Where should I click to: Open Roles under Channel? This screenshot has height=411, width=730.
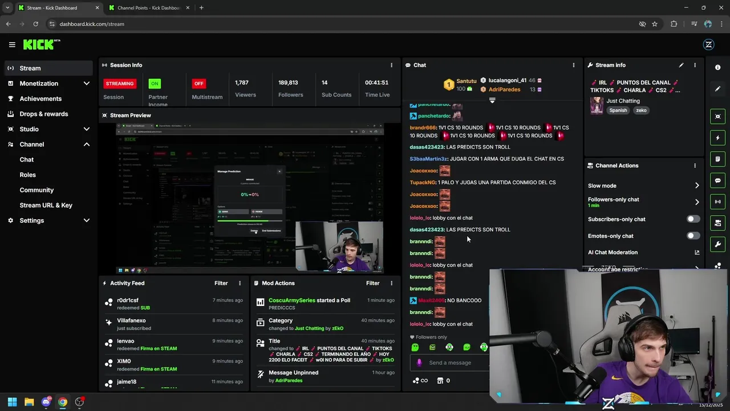point(28,175)
